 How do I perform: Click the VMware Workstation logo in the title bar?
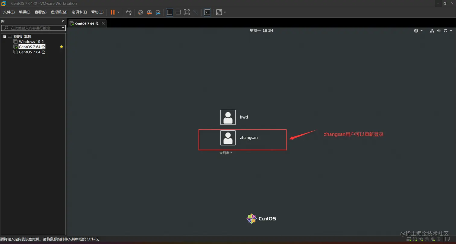(4, 4)
